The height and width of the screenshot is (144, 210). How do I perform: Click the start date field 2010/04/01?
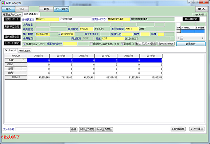pos(43,34)
